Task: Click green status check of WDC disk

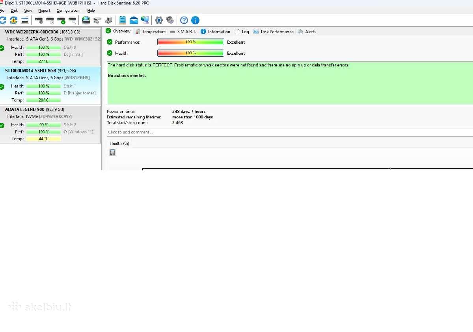Action: [2, 48]
